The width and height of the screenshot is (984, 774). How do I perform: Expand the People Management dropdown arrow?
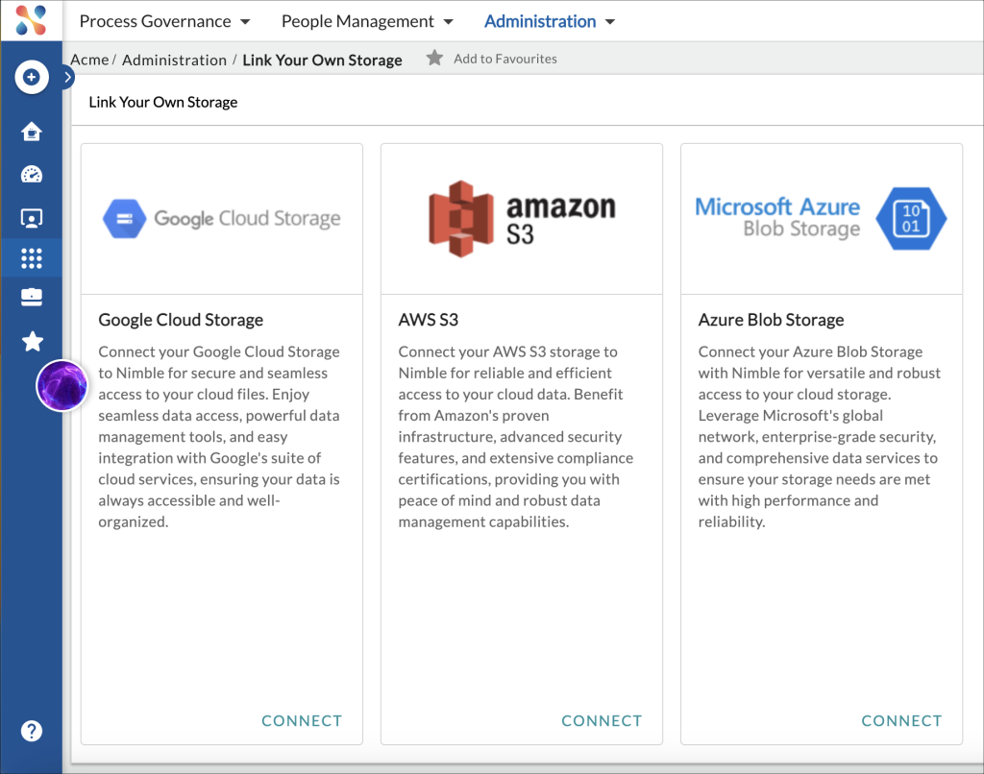(448, 22)
